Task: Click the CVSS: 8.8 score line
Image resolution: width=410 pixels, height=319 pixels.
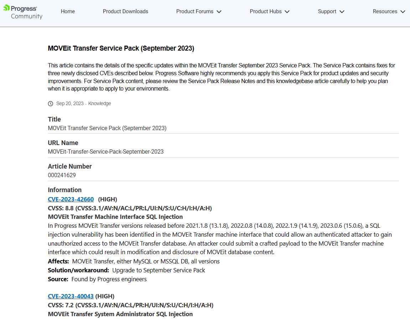Action: click(130, 208)
